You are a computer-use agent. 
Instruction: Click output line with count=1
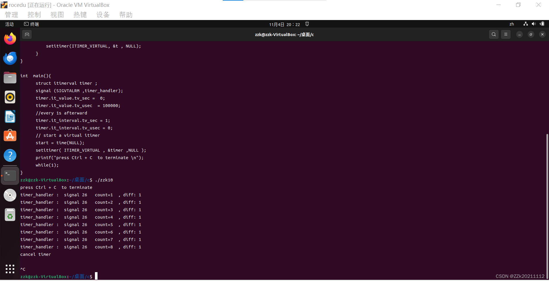click(81, 195)
